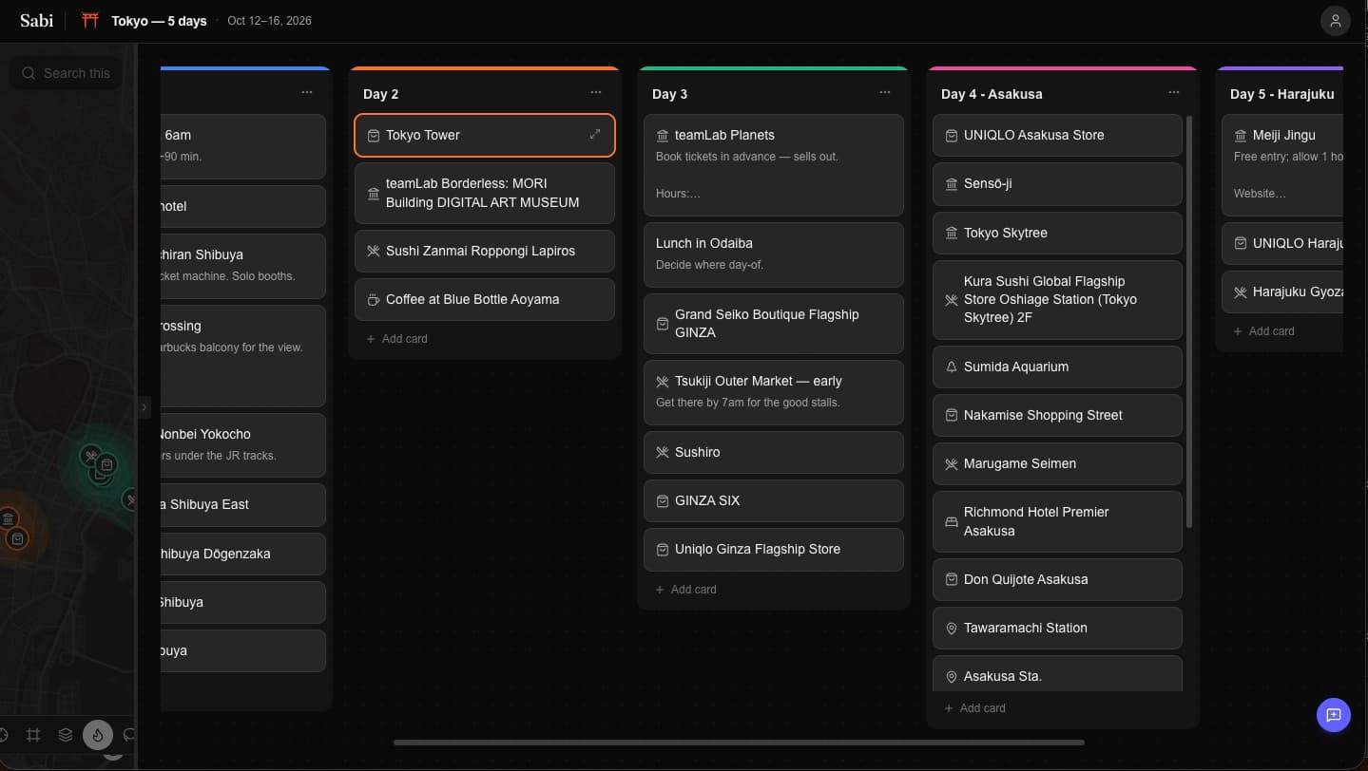Click the Oct 12–16, 2026 trip dates

click(x=269, y=21)
